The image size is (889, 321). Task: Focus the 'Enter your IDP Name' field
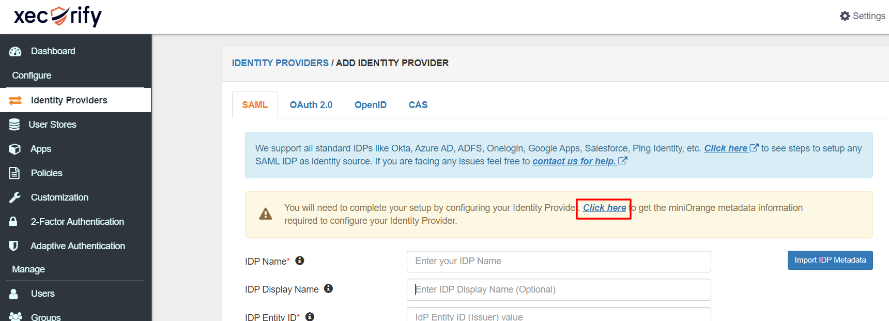pyautogui.click(x=558, y=262)
